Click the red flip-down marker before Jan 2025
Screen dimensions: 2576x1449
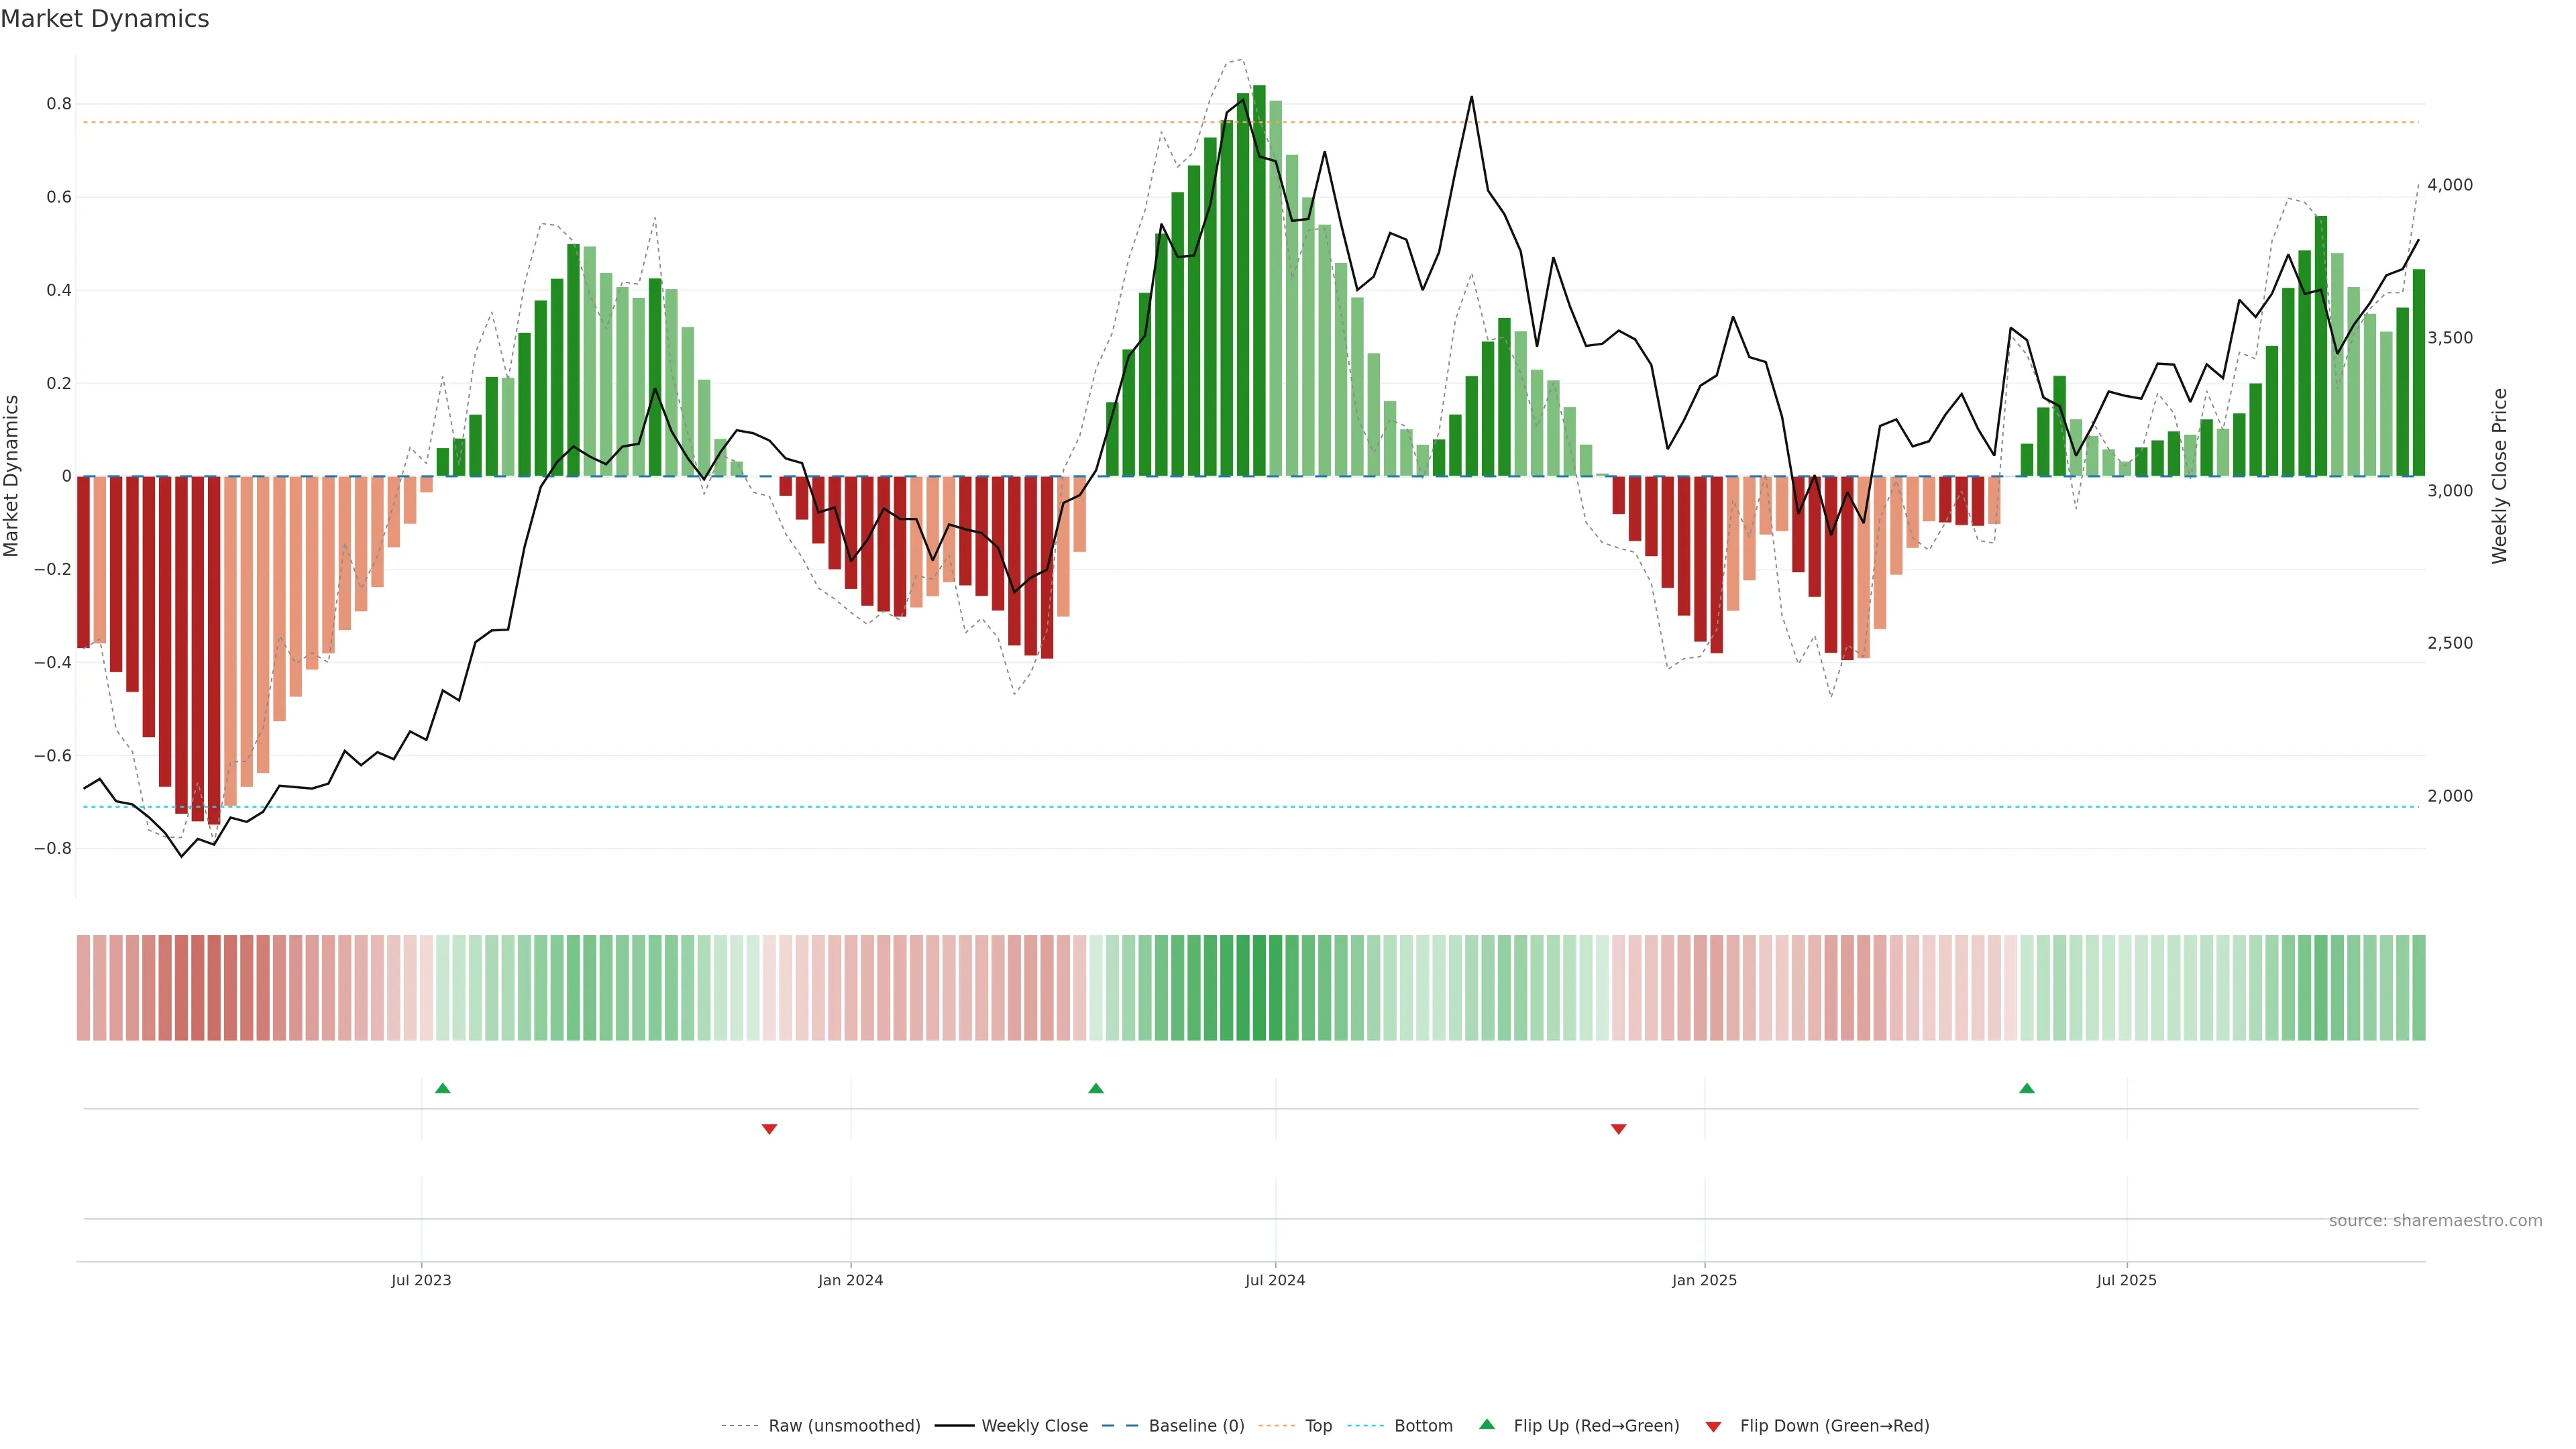[1619, 1129]
